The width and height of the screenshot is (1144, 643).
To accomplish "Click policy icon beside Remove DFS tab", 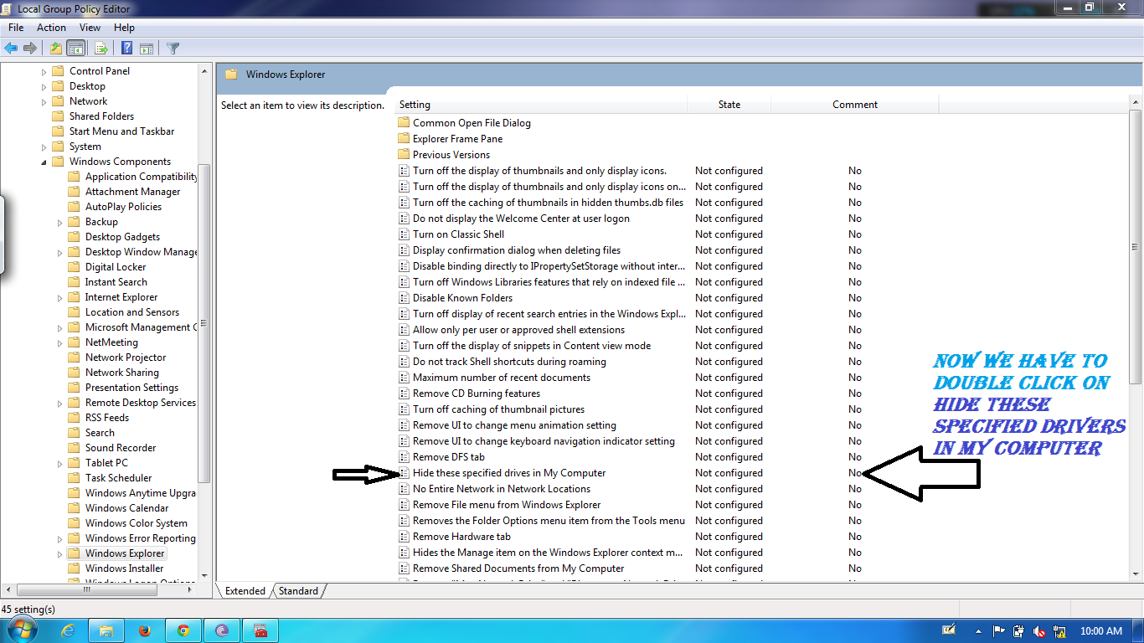I will [x=404, y=457].
